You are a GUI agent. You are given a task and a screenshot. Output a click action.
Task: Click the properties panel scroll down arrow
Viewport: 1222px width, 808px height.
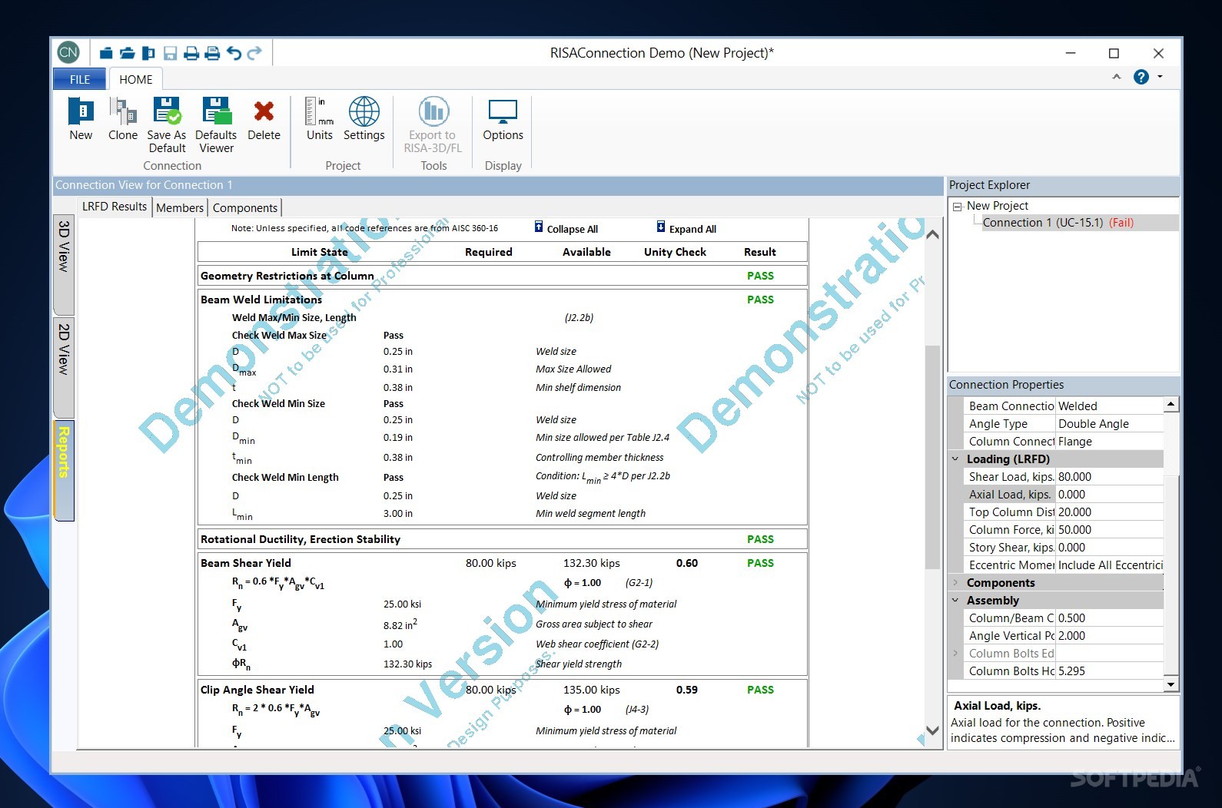(x=1171, y=684)
